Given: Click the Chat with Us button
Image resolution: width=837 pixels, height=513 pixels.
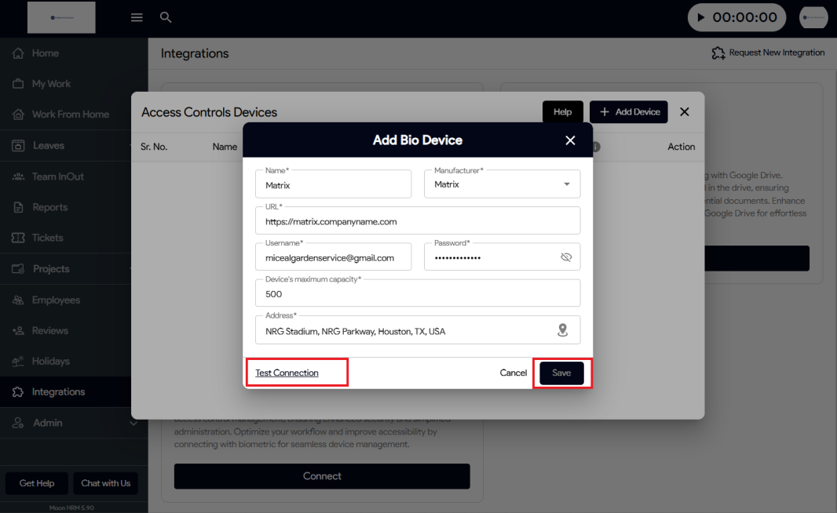Looking at the screenshot, I should pyautogui.click(x=106, y=483).
